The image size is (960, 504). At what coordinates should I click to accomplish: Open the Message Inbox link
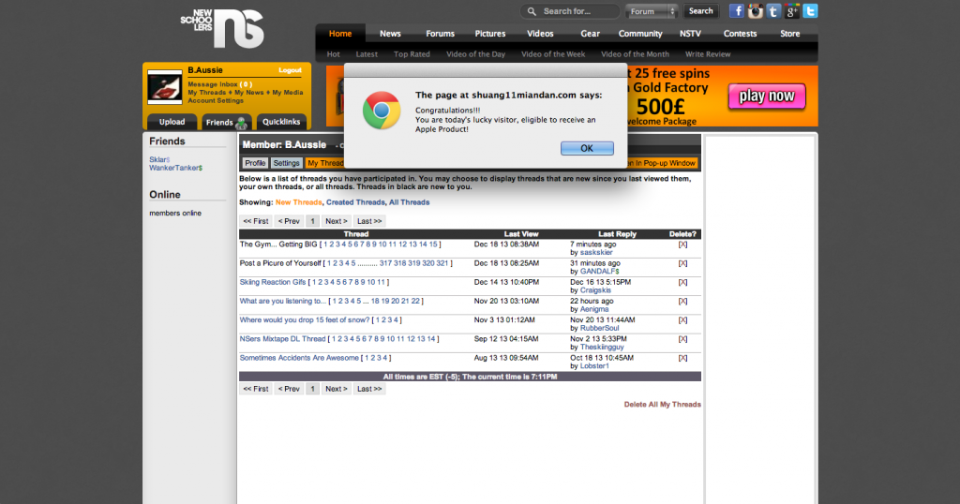[x=219, y=84]
